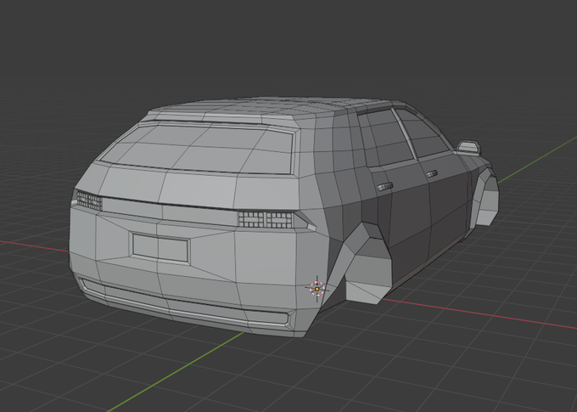
Task: Click the 3D cursor near rear wheel arch
Action: 317,289
